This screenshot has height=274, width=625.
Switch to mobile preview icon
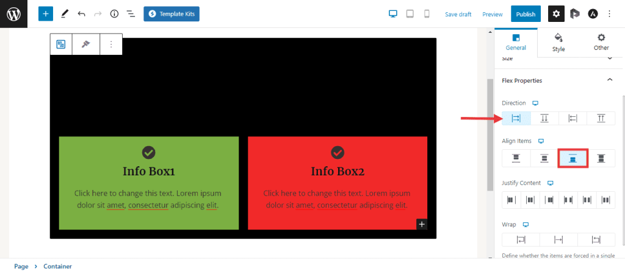pos(427,13)
